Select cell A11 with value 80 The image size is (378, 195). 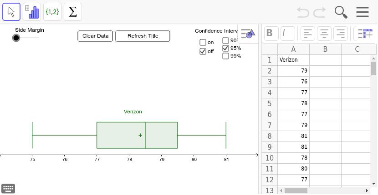pyautogui.click(x=293, y=169)
